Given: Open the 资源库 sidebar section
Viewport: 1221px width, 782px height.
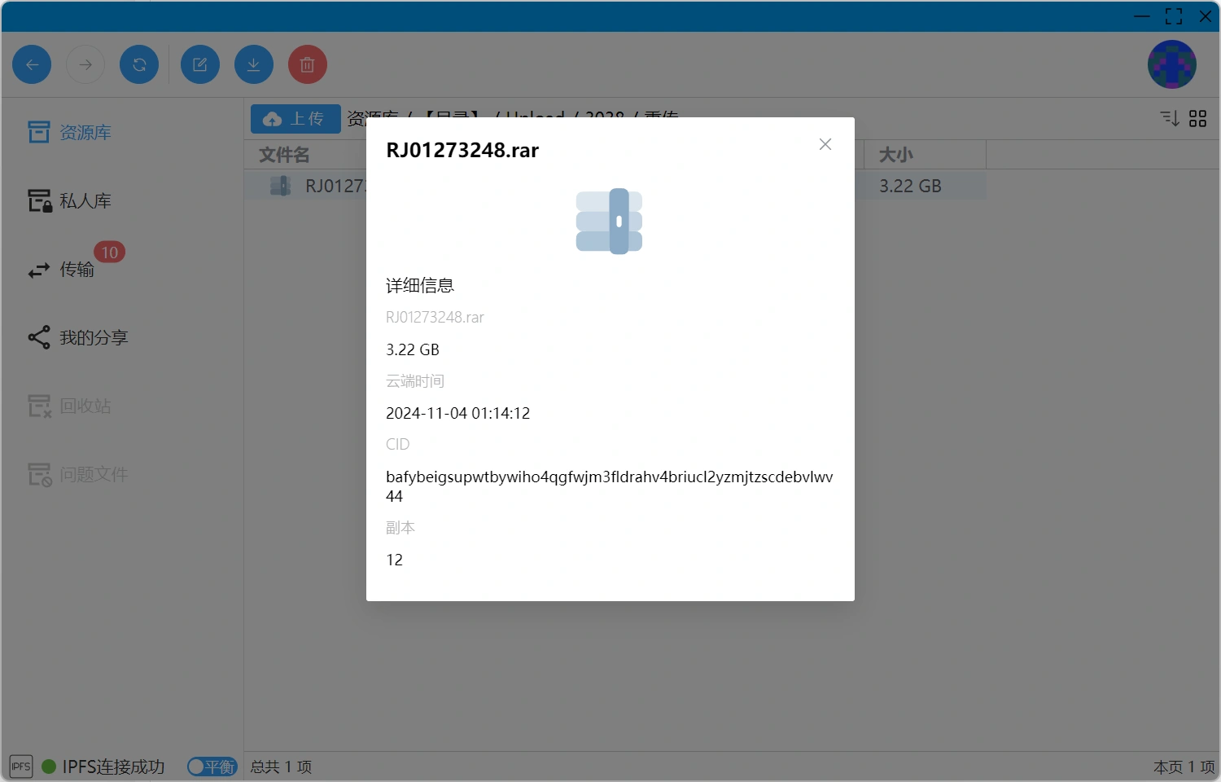Looking at the screenshot, I should 69,132.
